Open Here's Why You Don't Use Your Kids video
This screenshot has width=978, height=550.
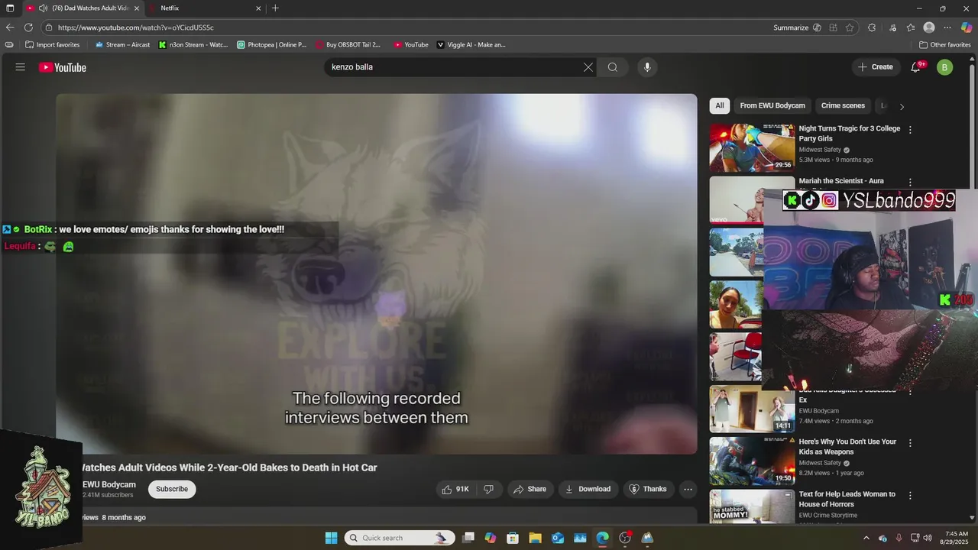752,461
